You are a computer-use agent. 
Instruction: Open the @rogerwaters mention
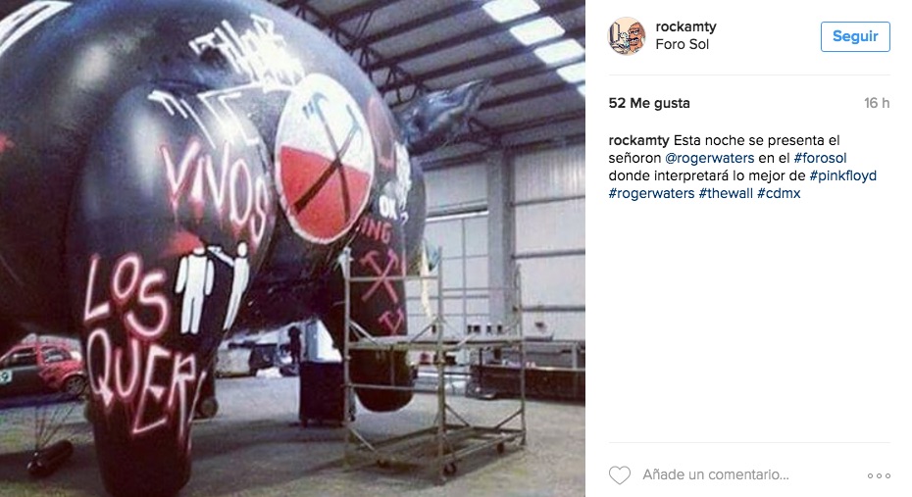tap(709, 158)
